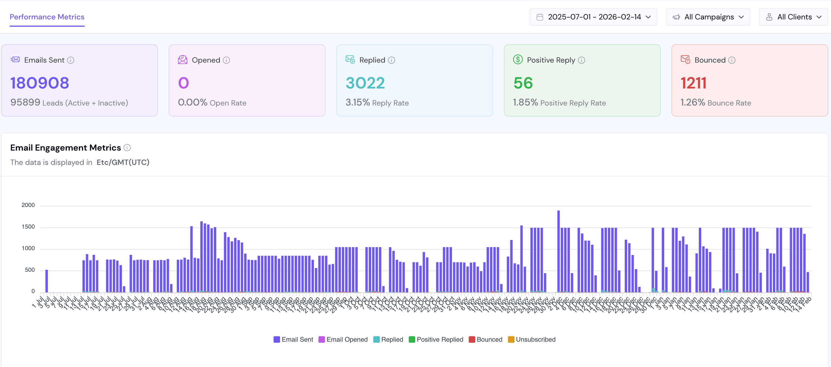Click the 1.26% Bounce Rate text
The width and height of the screenshot is (831, 367).
click(716, 103)
